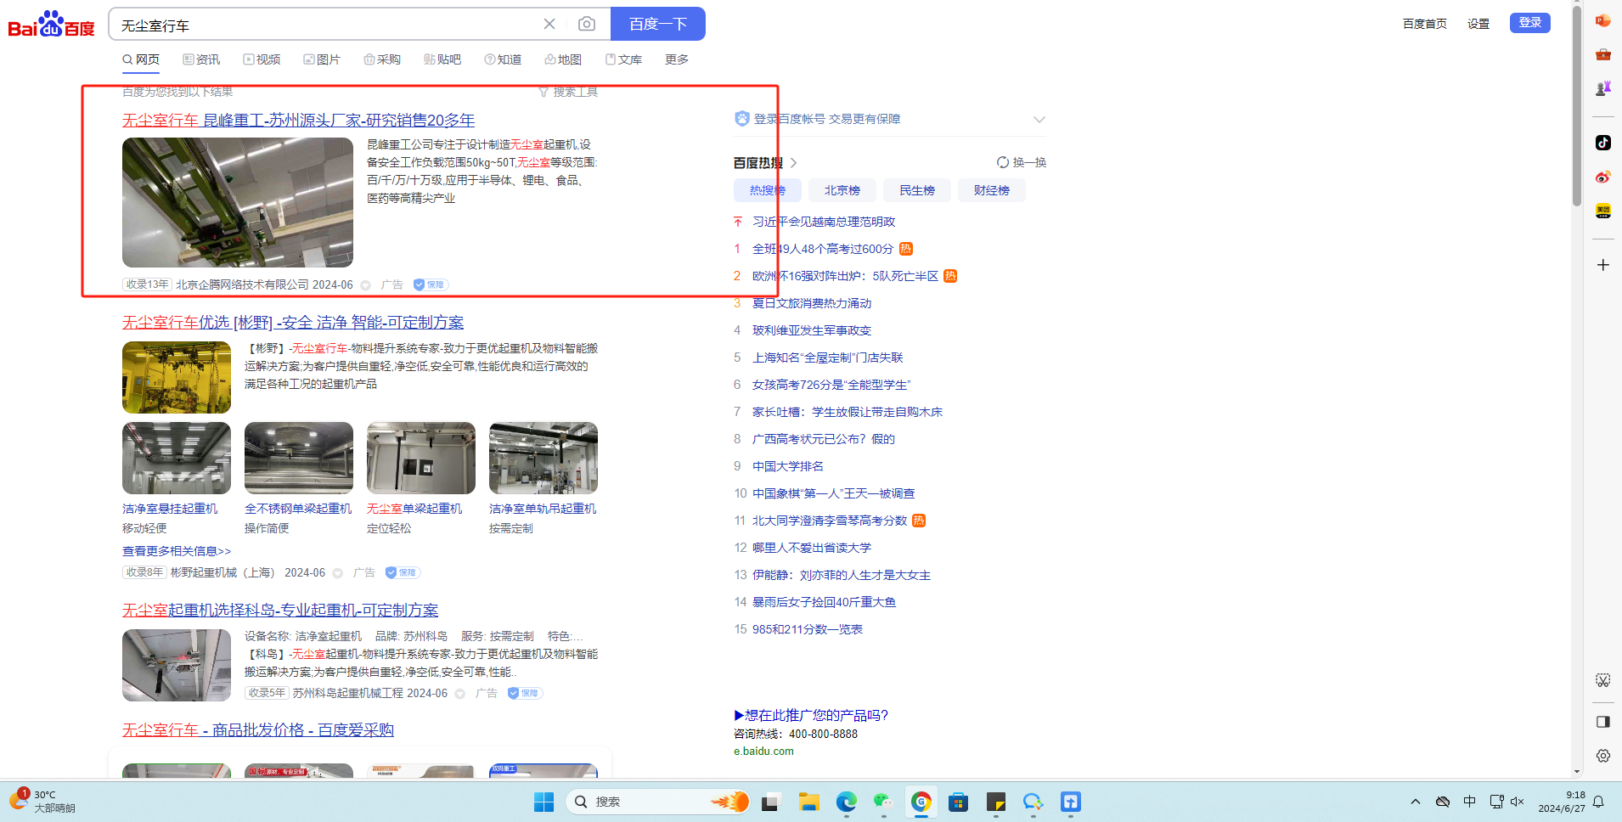Open File Explorer from the taskbar
The image size is (1622, 822).
click(808, 802)
